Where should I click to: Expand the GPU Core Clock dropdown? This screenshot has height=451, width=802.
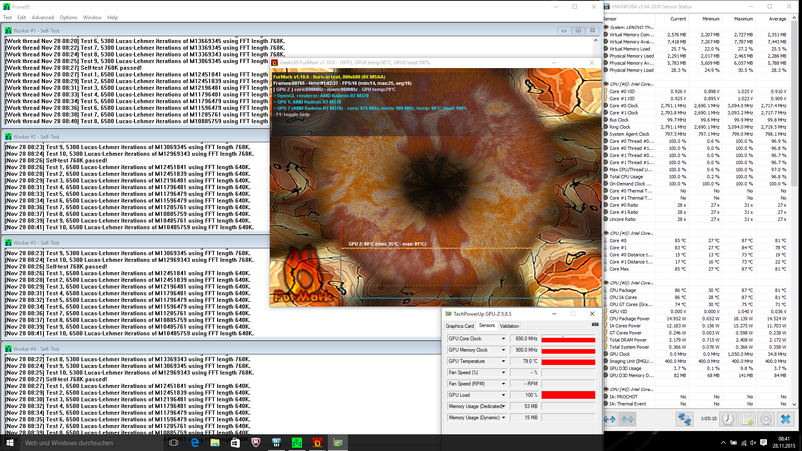pos(503,339)
